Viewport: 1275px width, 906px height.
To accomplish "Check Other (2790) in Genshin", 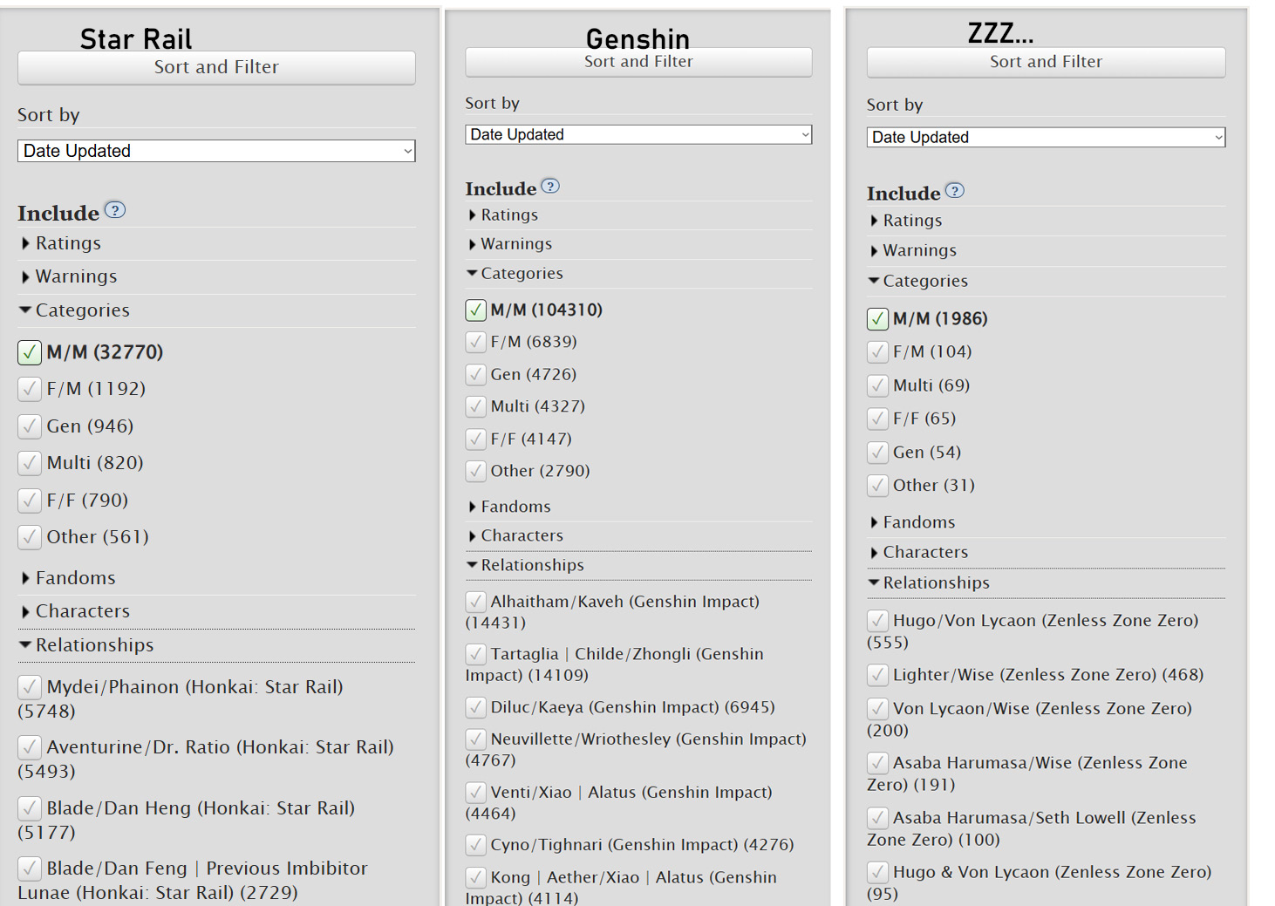I will coord(475,471).
